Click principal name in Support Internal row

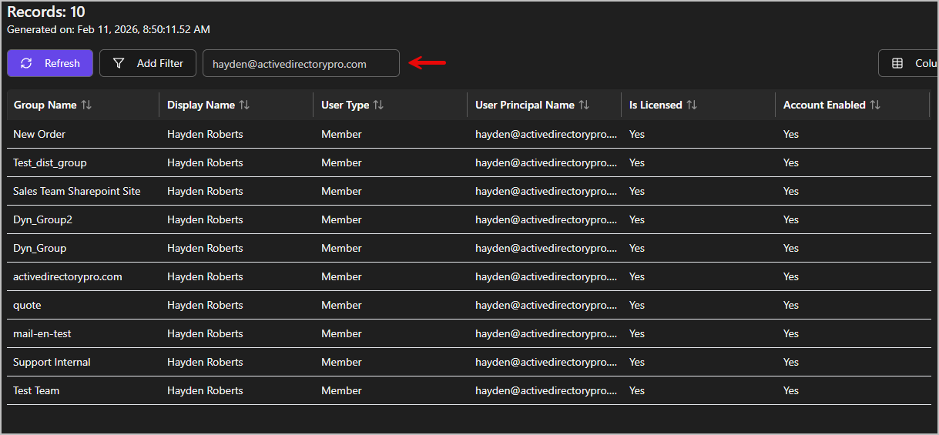click(546, 362)
